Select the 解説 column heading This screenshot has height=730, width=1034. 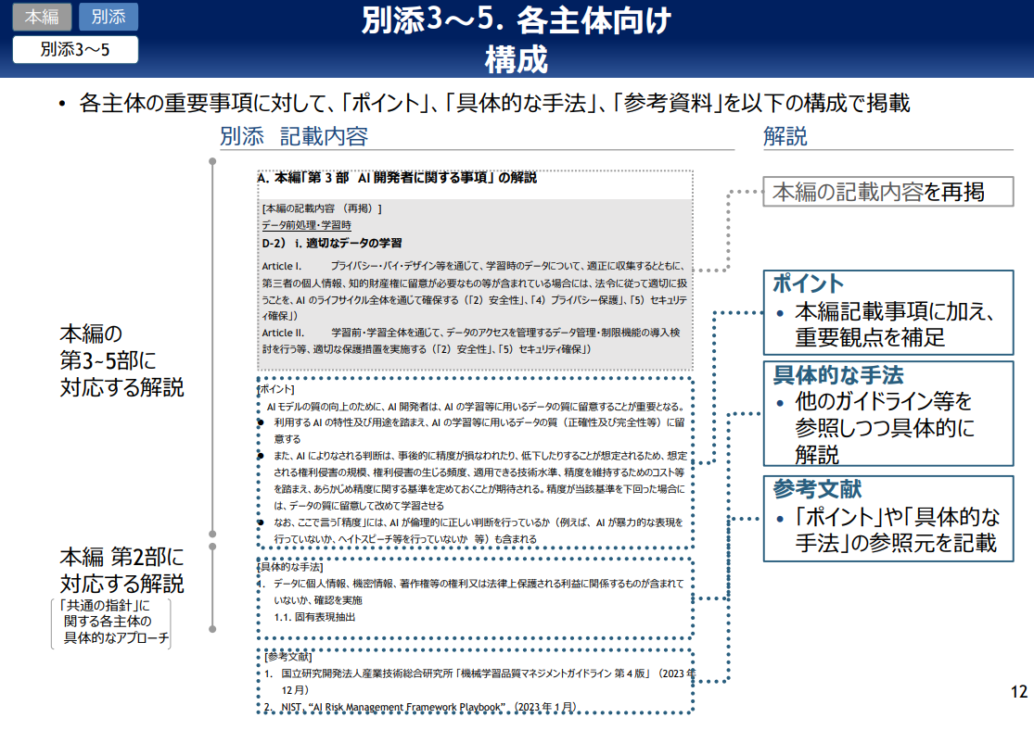tap(785, 136)
